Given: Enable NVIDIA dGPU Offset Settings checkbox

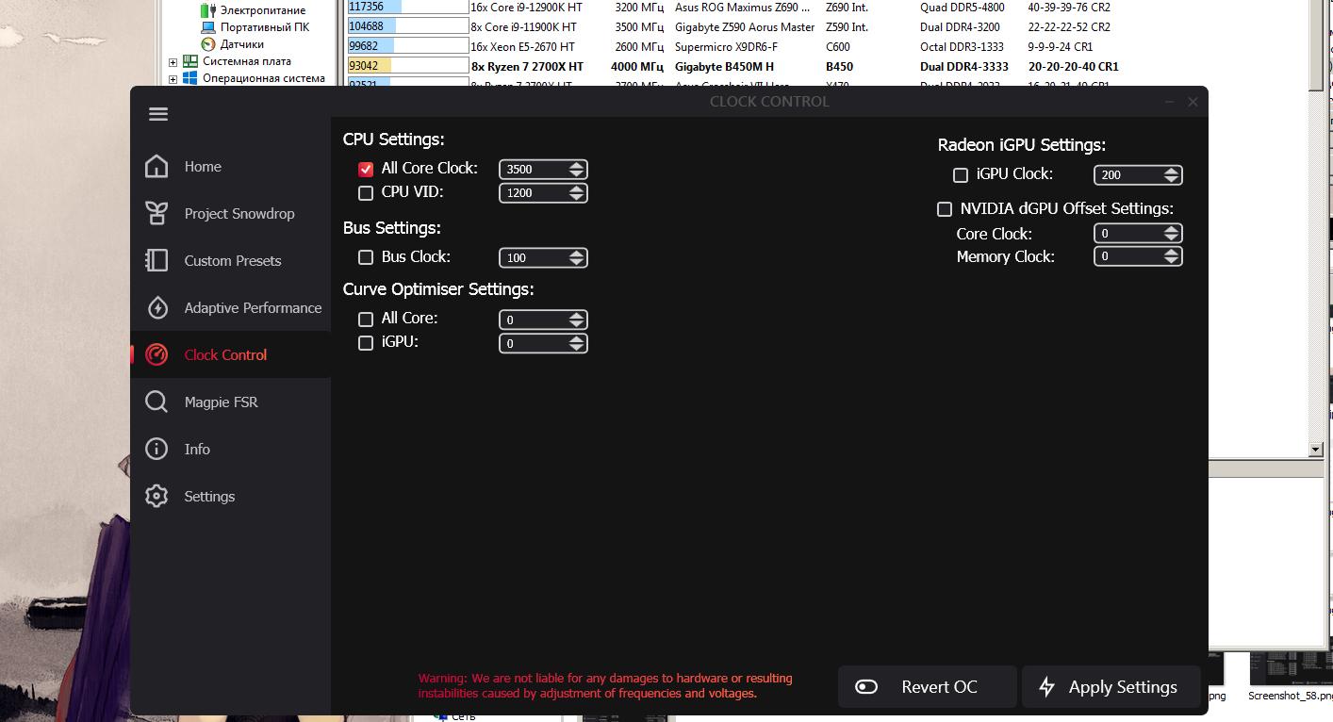Looking at the screenshot, I should 945,209.
